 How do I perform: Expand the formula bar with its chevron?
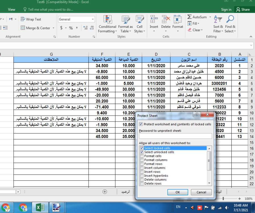pos(251,45)
